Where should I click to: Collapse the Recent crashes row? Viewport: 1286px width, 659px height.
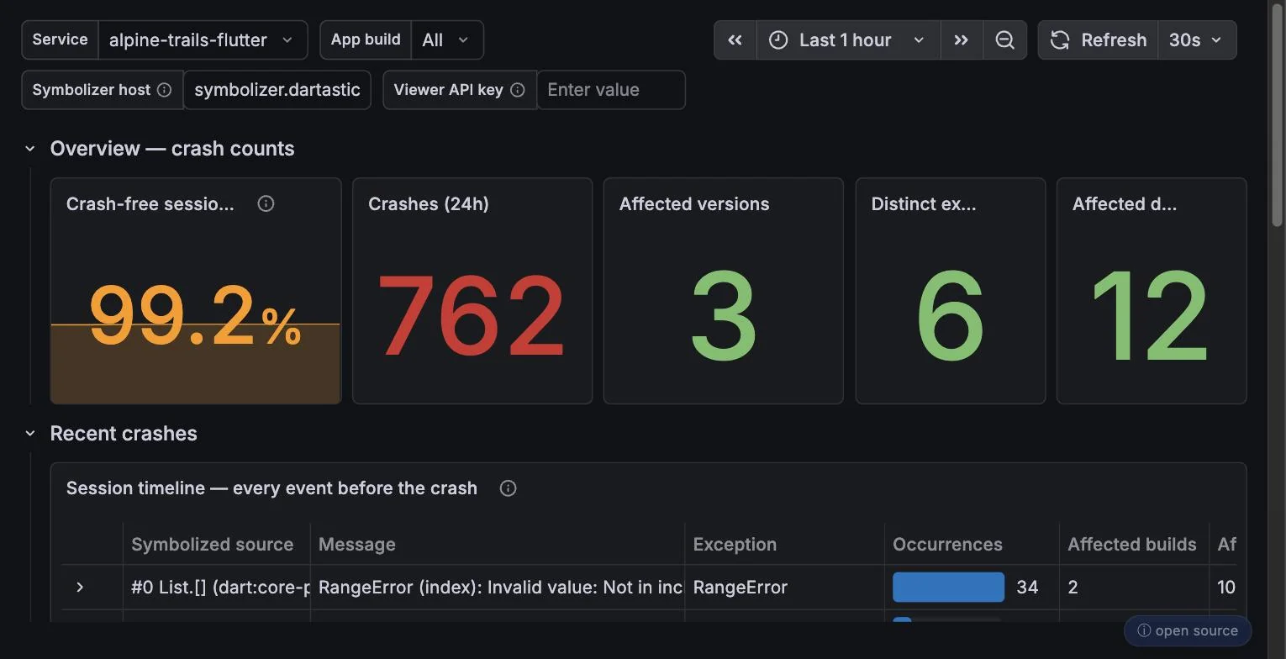pyautogui.click(x=30, y=434)
